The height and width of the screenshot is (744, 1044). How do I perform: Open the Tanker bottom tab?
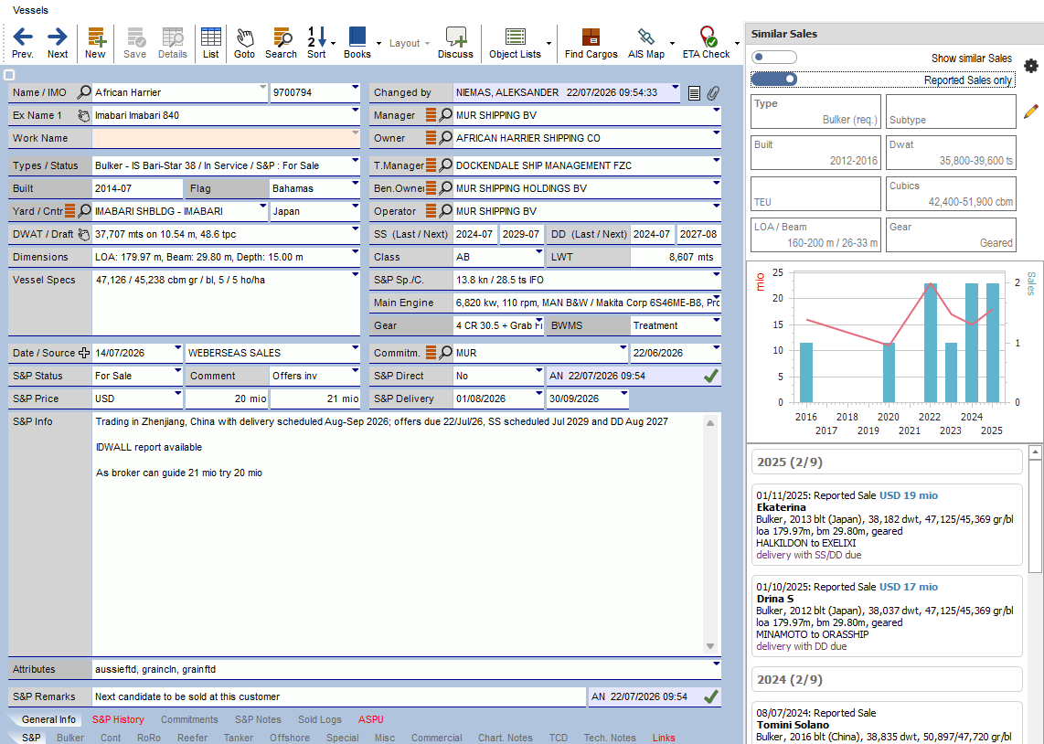239,738
